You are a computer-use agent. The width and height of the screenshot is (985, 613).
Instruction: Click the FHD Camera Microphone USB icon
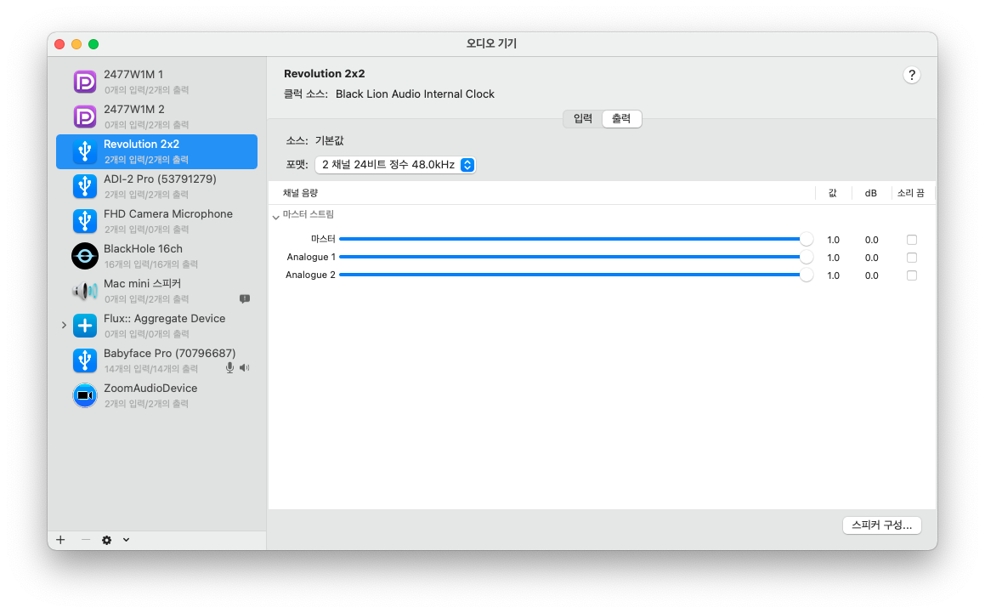(x=85, y=221)
